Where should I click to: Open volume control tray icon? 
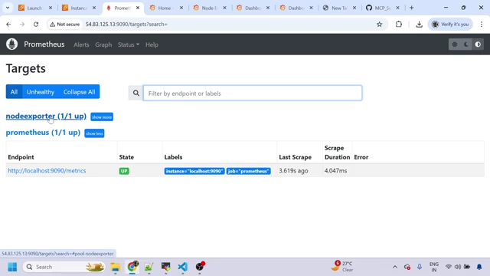(x=458, y=267)
